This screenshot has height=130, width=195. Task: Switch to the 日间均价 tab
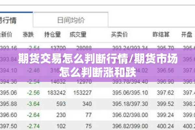pyautogui.click(x=71, y=19)
